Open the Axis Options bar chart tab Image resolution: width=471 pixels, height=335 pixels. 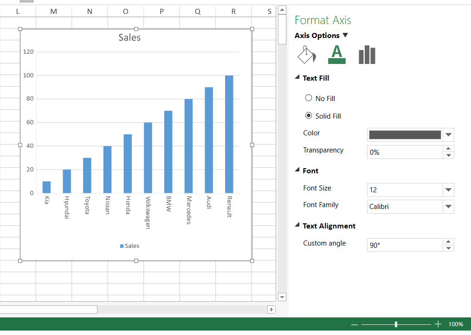click(367, 55)
